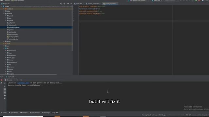Hide the Project panel with the minus icon
209x117 pixels.
[71, 4]
